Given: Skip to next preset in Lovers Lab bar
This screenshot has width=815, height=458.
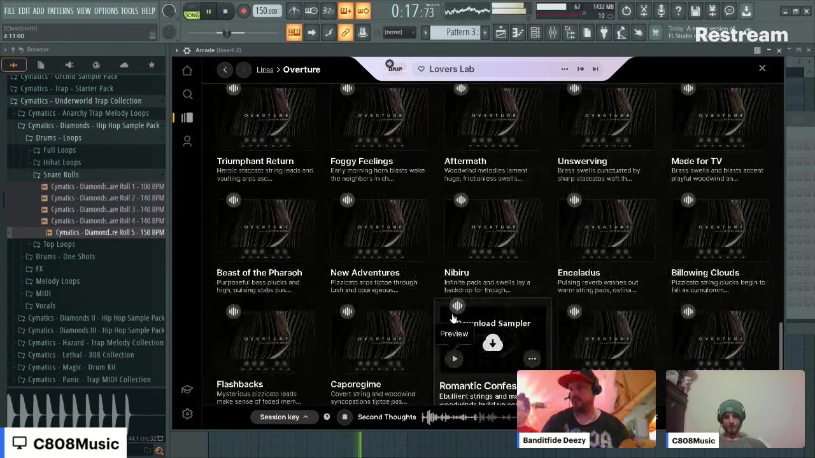Looking at the screenshot, I should coord(595,69).
